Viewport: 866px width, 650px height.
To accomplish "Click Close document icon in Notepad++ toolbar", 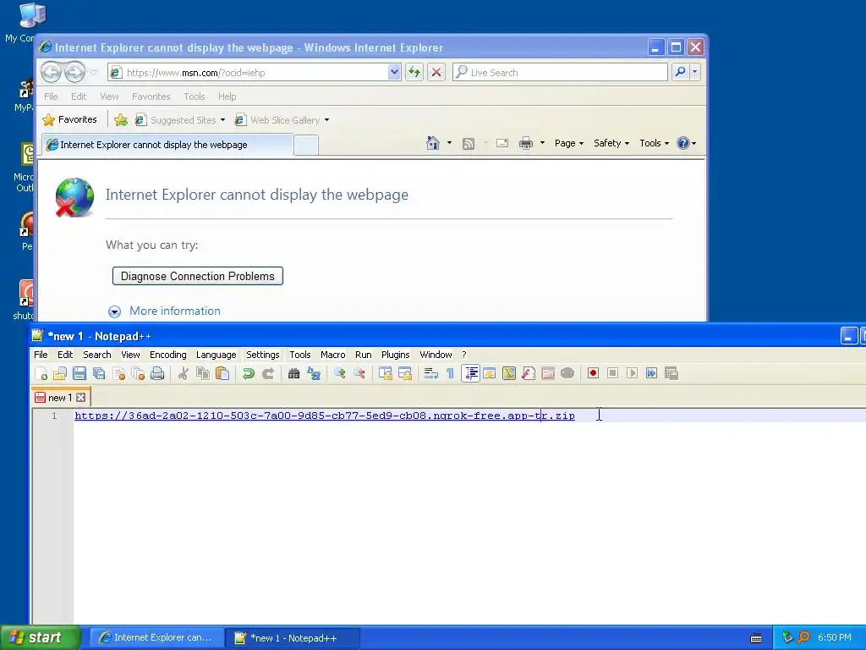I will 118,373.
